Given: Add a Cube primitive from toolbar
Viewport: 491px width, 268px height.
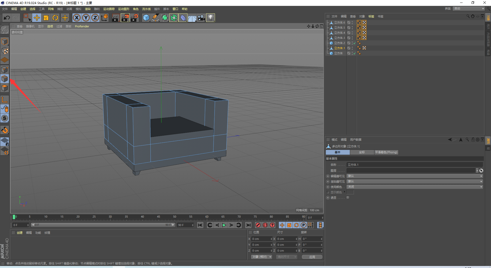Looking at the screenshot, I should pyautogui.click(x=146, y=18).
